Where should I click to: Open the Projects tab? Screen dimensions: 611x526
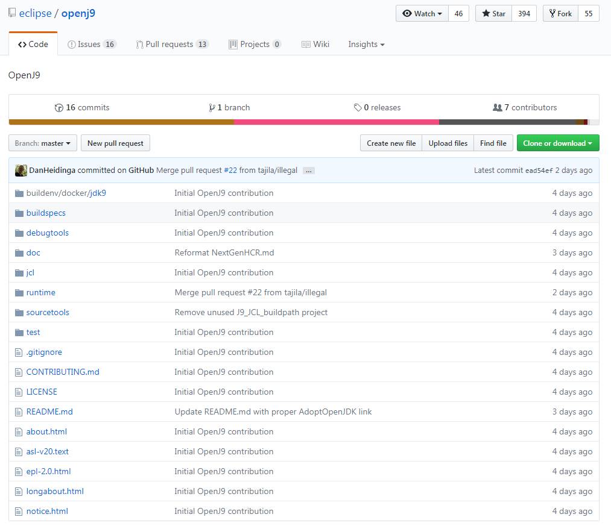click(x=255, y=45)
